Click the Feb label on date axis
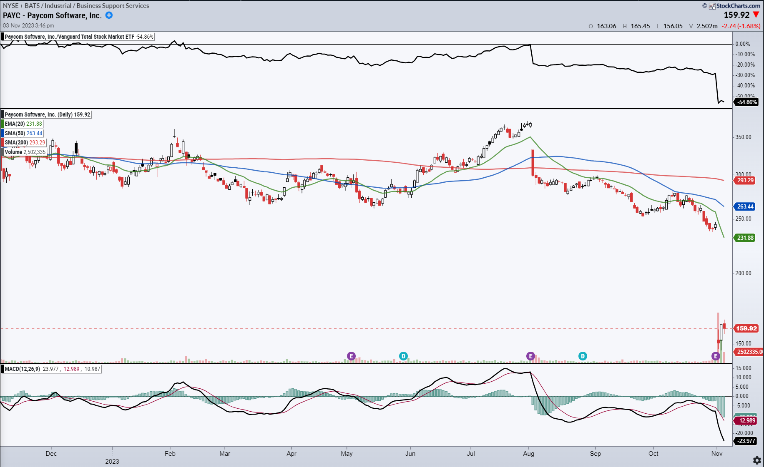Viewport: 764px width, 467px height. [x=170, y=453]
